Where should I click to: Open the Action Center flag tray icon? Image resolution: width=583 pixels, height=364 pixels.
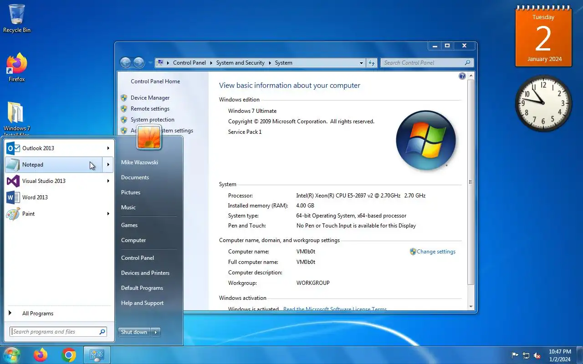click(x=515, y=355)
